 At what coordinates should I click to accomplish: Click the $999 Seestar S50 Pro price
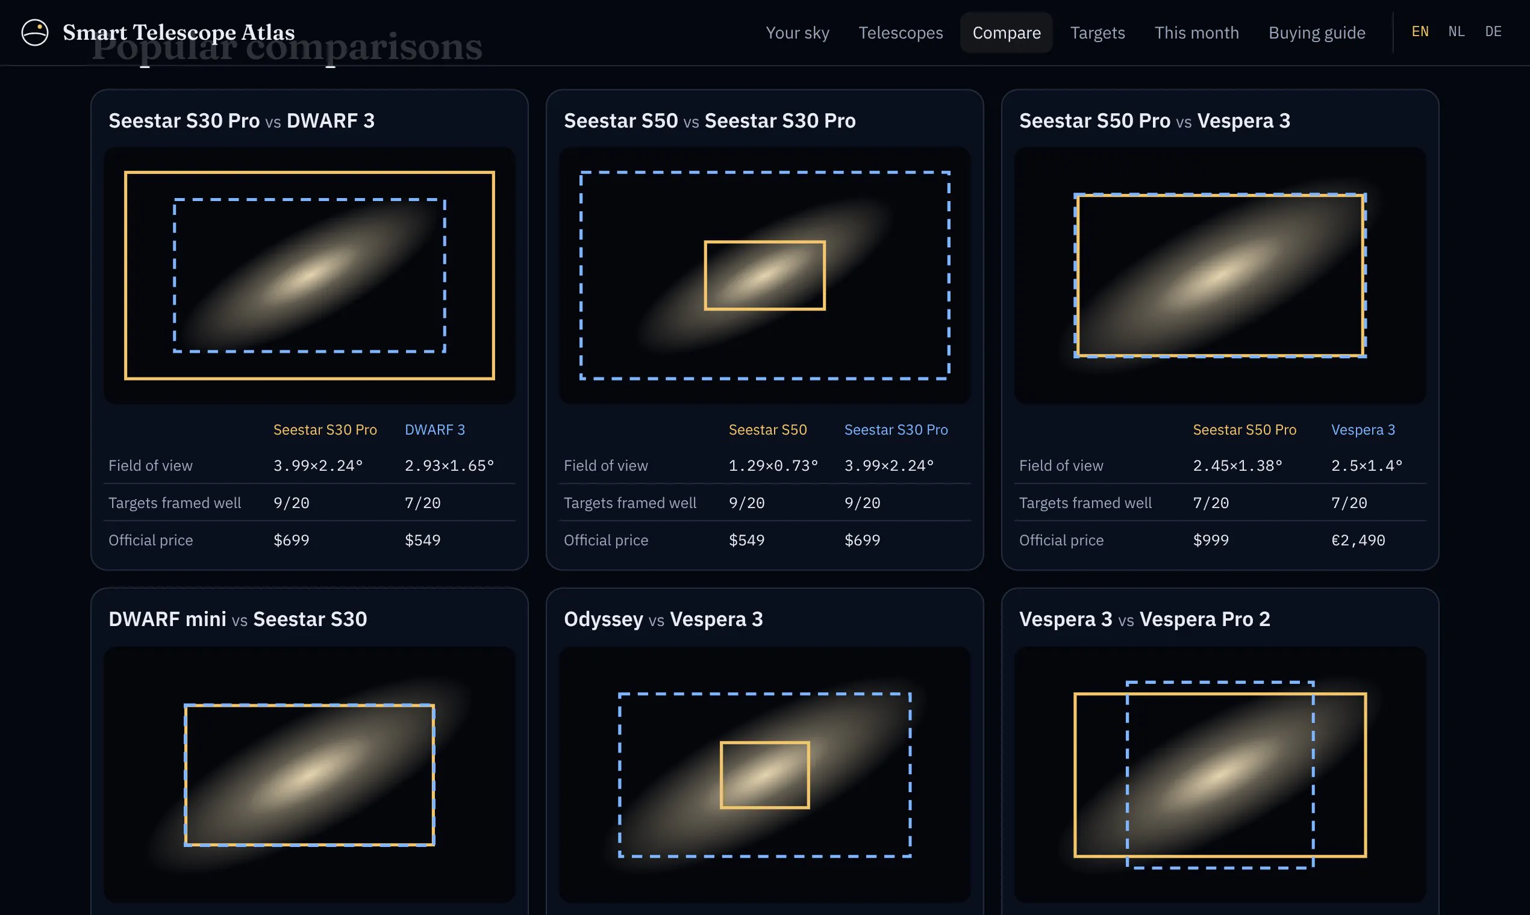(1210, 540)
